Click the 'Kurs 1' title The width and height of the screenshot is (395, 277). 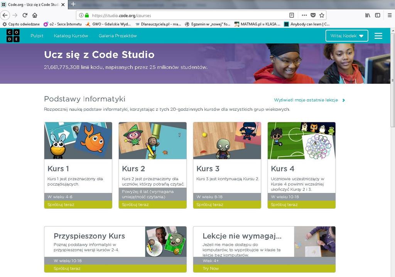tap(58, 169)
